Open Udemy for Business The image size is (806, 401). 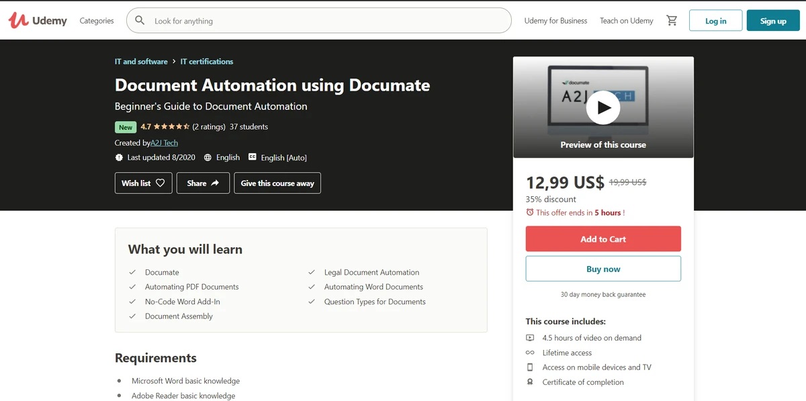(555, 21)
